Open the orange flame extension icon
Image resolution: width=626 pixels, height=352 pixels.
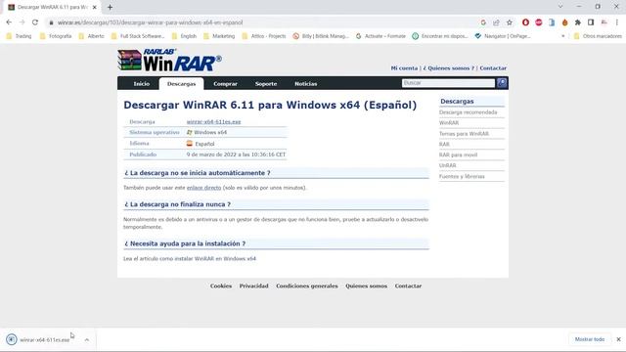pos(565,22)
